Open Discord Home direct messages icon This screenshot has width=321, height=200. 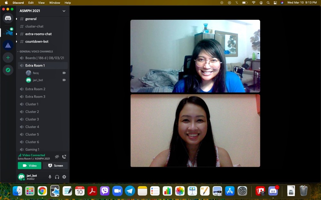point(8,18)
